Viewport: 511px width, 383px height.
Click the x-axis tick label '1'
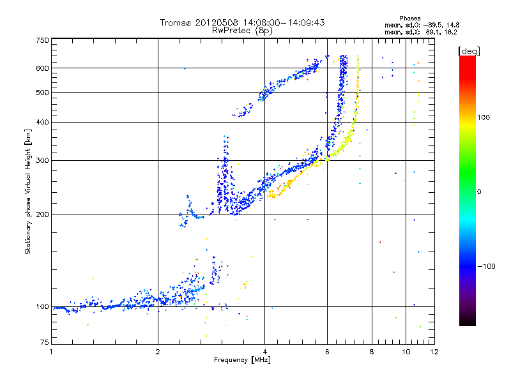pyautogui.click(x=52, y=352)
